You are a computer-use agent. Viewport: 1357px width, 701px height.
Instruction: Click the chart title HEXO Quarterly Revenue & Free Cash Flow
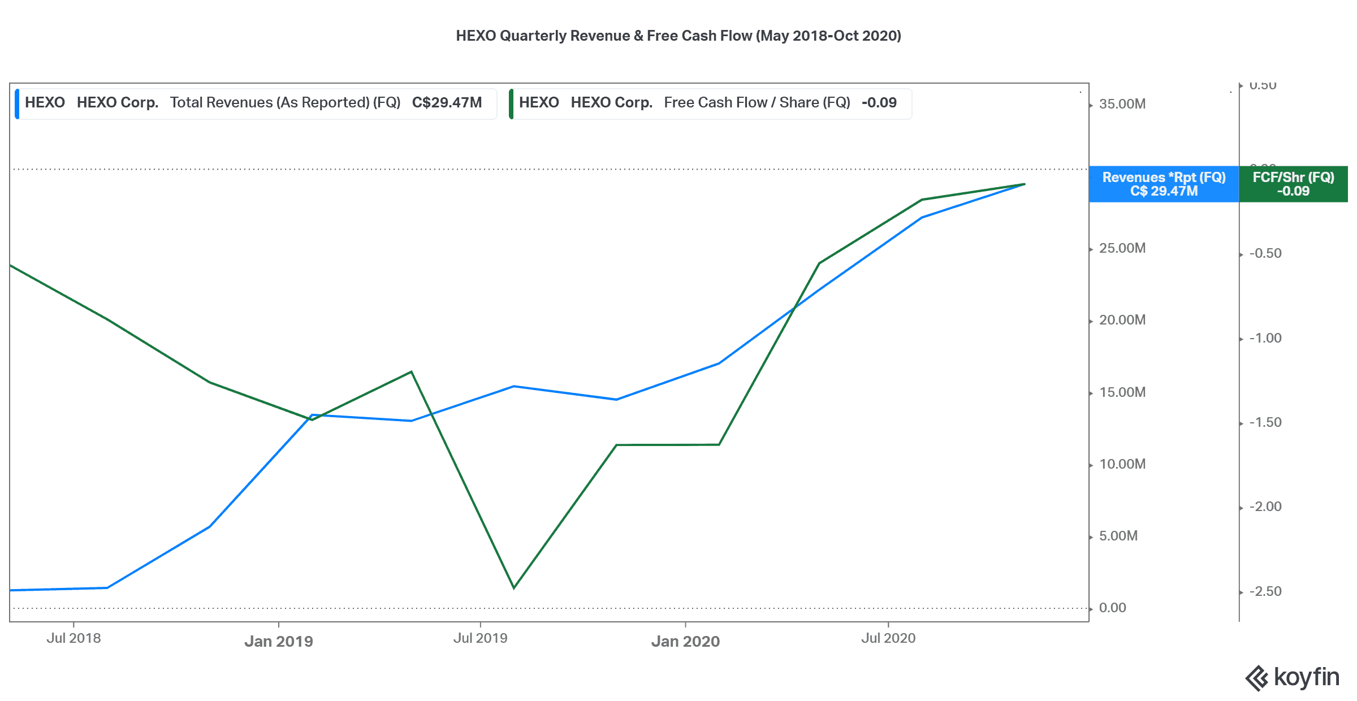point(678,36)
